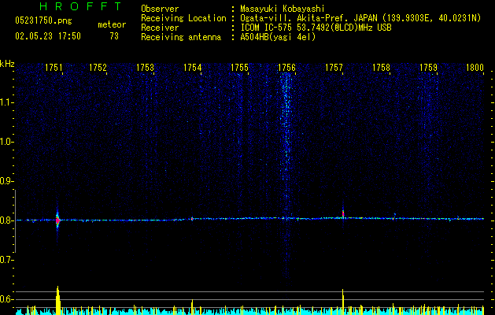Click the 1758 time marker
495x315 pixels.
tap(381, 68)
